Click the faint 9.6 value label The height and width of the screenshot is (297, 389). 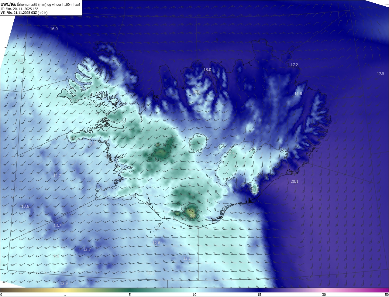click(x=56, y=256)
